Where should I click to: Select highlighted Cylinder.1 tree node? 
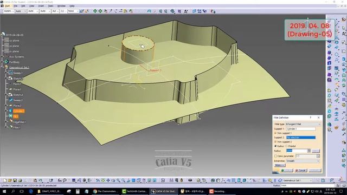pyautogui.click(x=18, y=111)
